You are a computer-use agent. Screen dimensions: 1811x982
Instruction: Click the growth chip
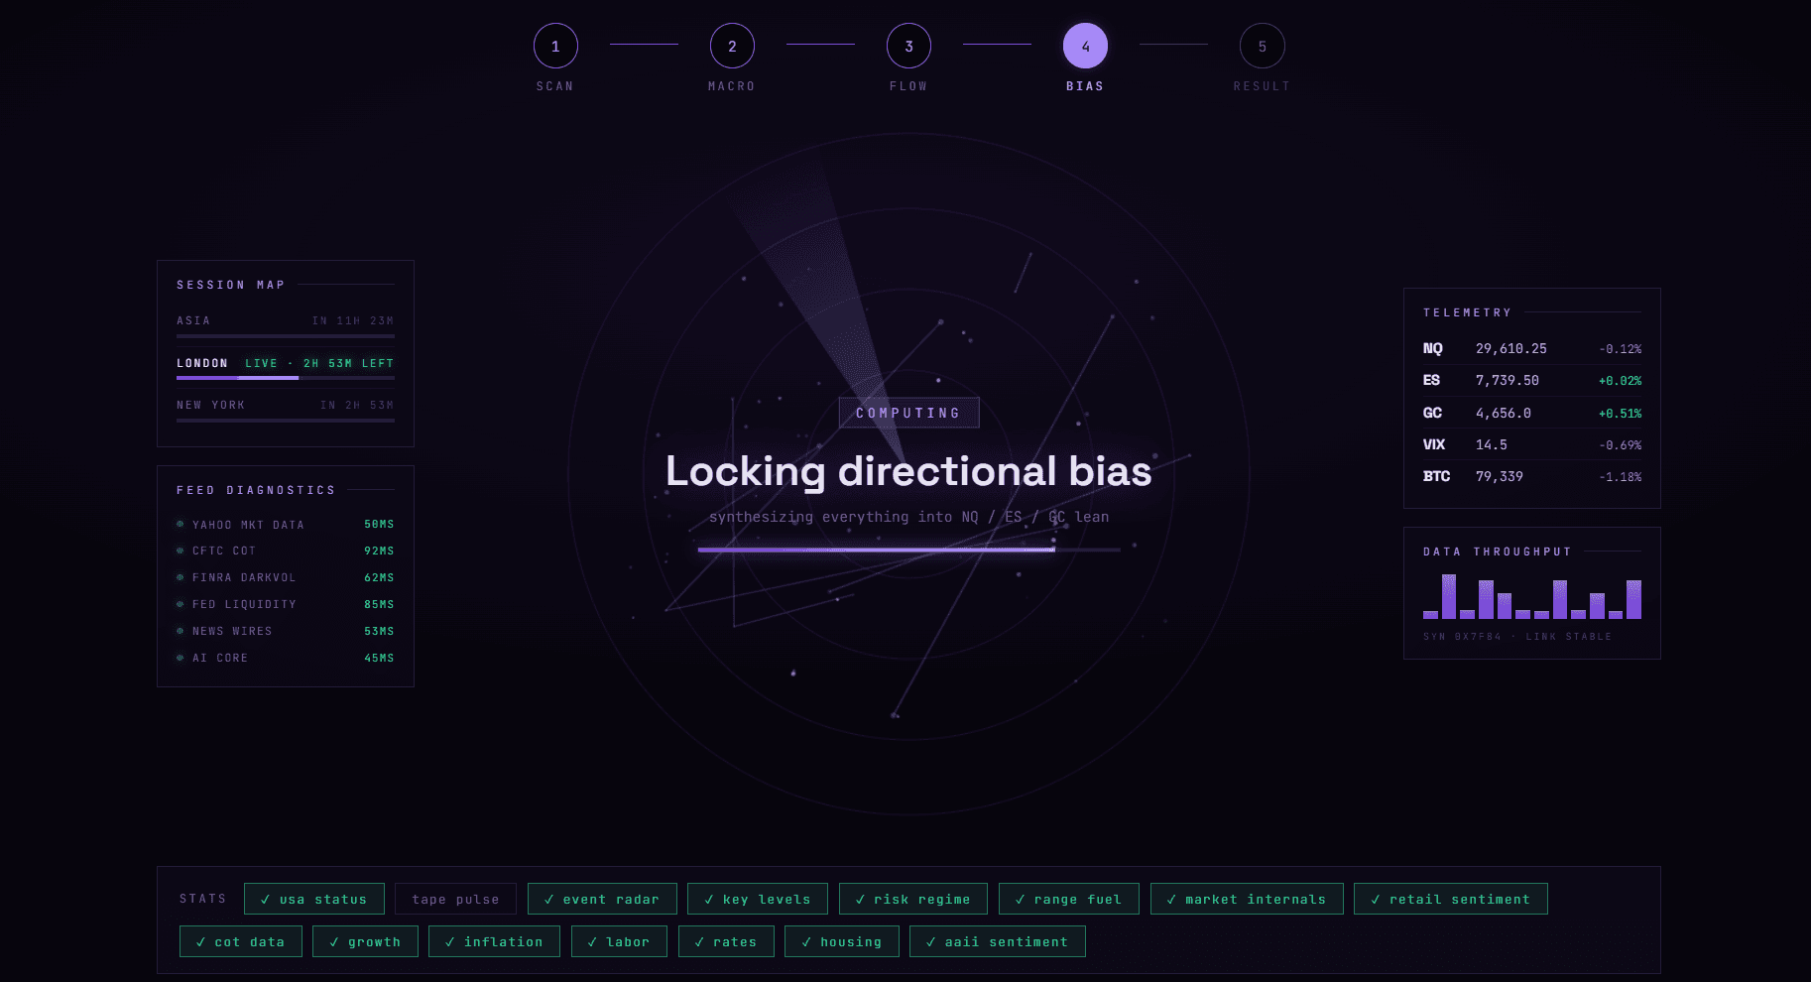pyautogui.click(x=365, y=941)
